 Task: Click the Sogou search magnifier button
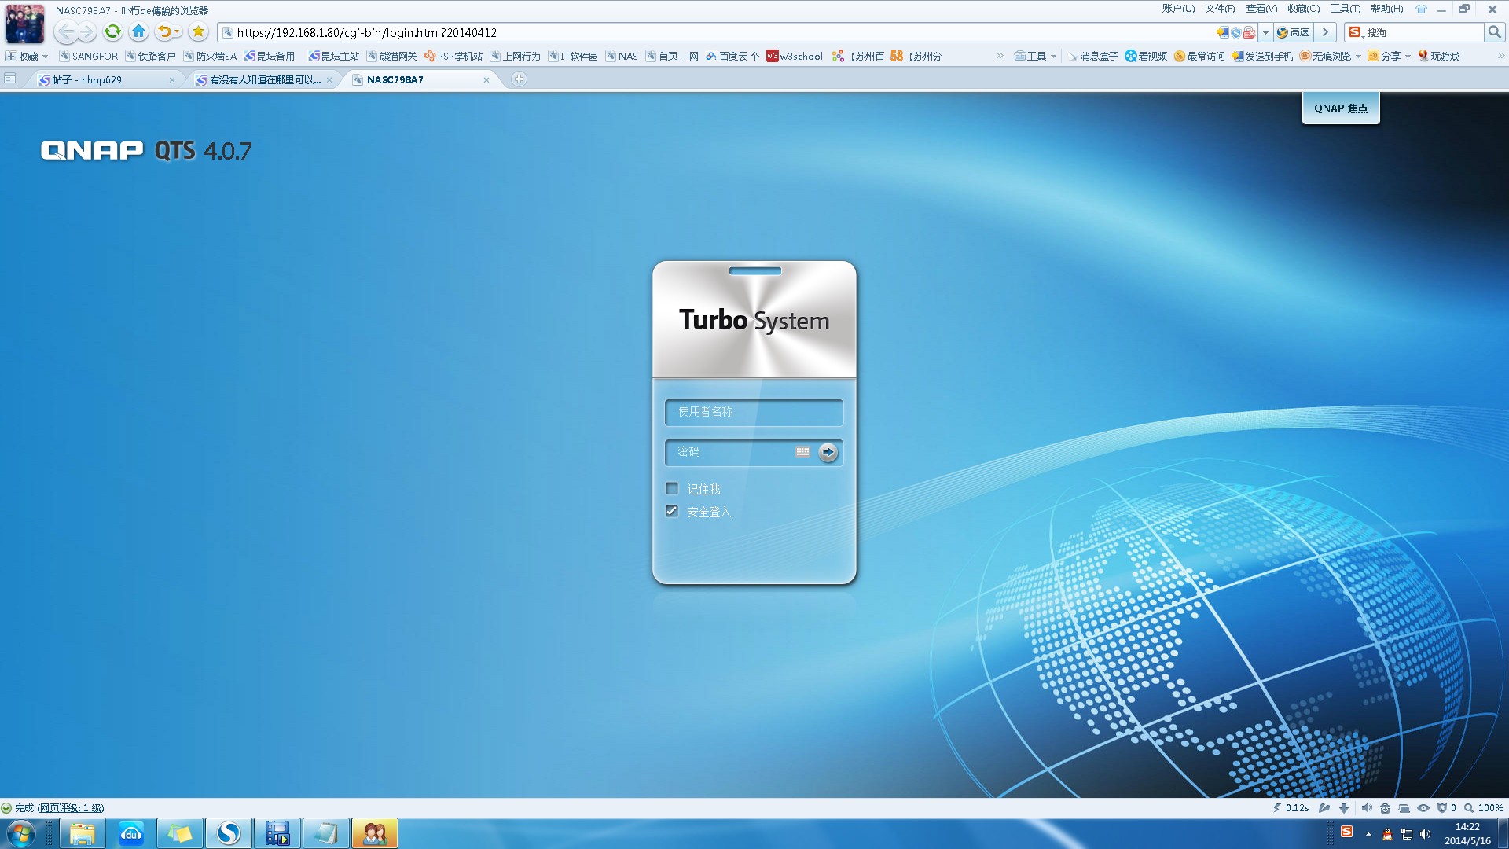click(1494, 32)
